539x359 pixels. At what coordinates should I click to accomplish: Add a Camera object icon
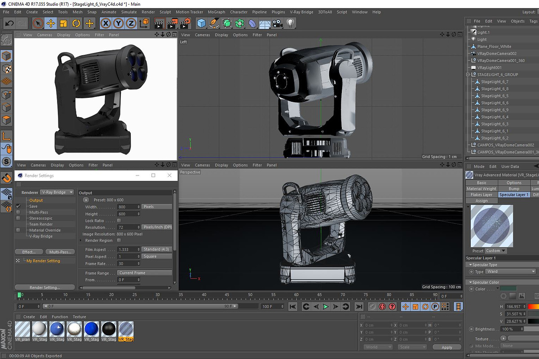click(x=278, y=23)
